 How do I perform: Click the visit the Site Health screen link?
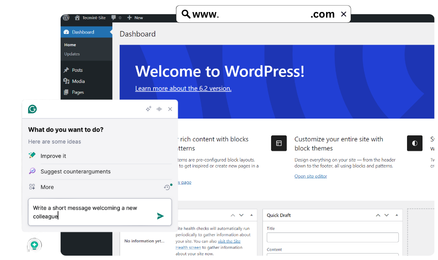point(208,245)
